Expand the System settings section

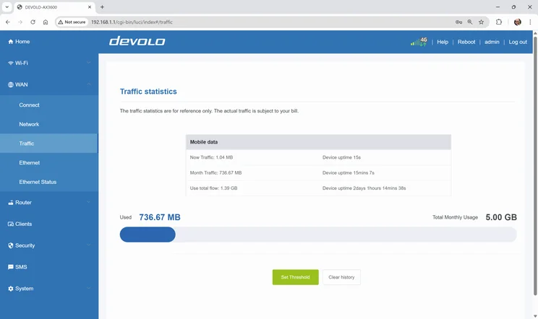click(x=89, y=289)
